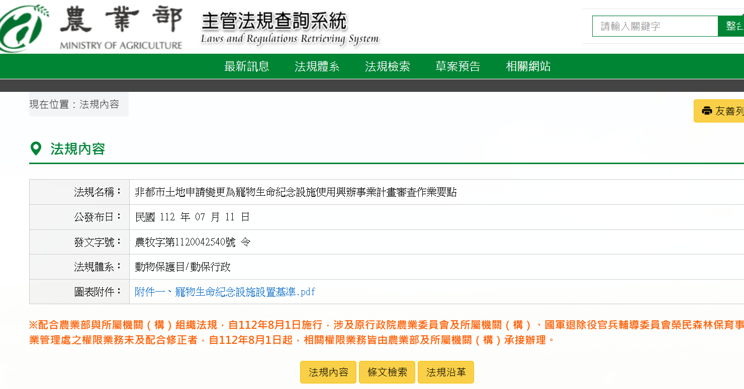Select 法規檢索 in the navigation bar
Image resolution: width=744 pixels, height=389 pixels.
tap(387, 66)
